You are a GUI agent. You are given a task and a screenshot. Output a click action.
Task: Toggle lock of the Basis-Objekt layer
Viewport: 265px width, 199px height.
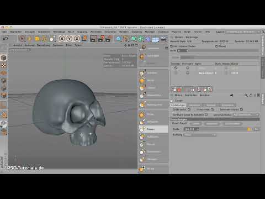click(188, 73)
